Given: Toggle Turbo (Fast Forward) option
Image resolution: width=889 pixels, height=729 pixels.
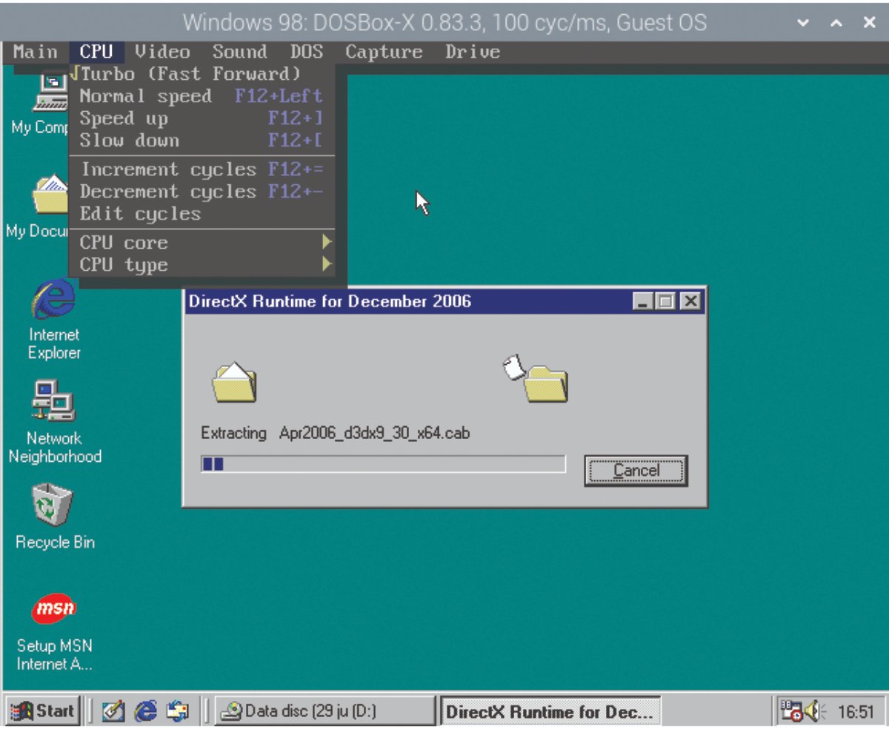Looking at the screenshot, I should click(202, 74).
